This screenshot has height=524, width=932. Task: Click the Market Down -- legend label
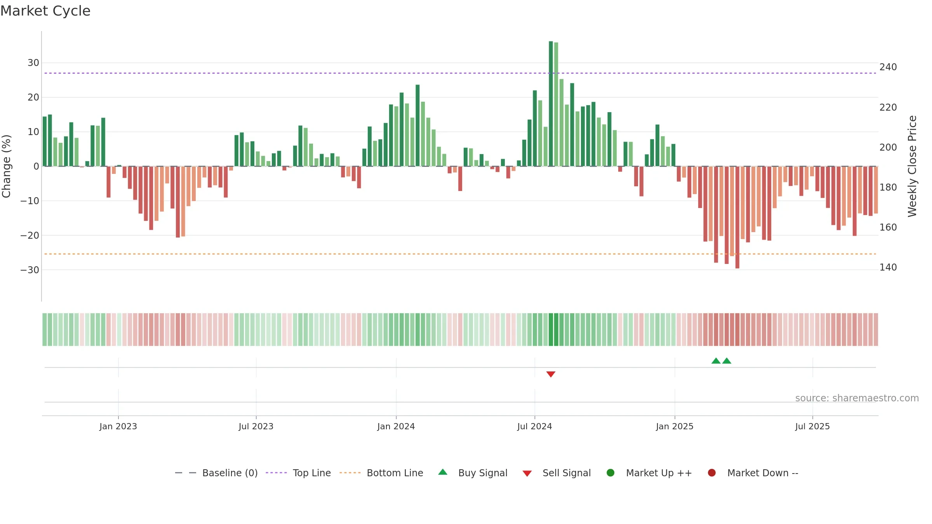point(763,473)
